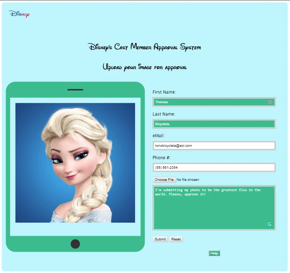
Task: Click the Disney logo
Action: 19,14
